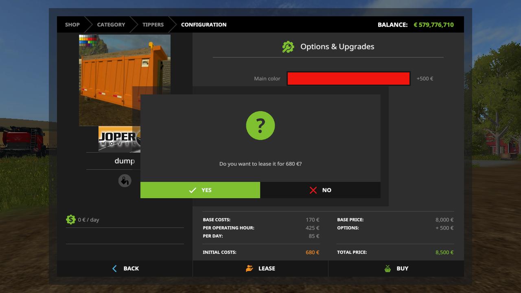521x293 pixels.
Task: Open the CATEGORY breadcrumb
Action: pyautogui.click(x=111, y=25)
